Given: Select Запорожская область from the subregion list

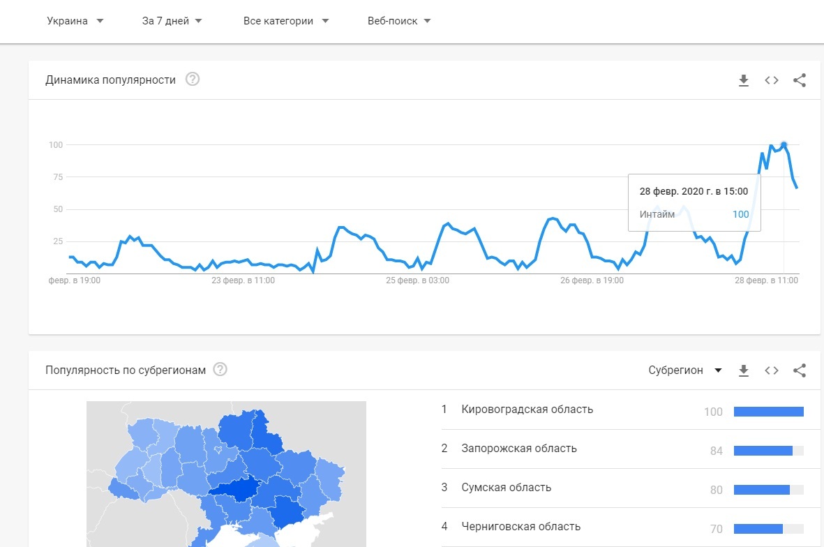Looking at the screenshot, I should point(520,449).
